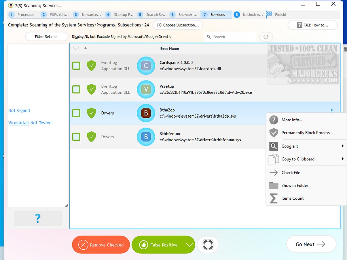Screen dimensions: 347x260
Task: Click green shield in Btha2dp row
Action: point(92,113)
